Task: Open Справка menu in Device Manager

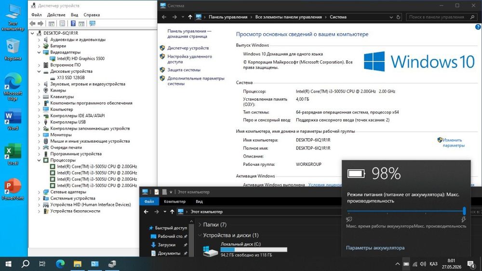Action: pyautogui.click(x=92, y=15)
